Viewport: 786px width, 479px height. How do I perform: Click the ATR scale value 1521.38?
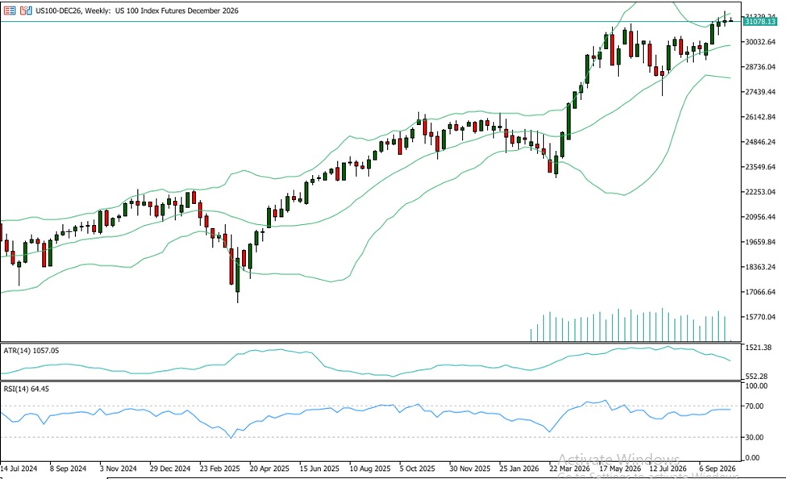coord(758,348)
